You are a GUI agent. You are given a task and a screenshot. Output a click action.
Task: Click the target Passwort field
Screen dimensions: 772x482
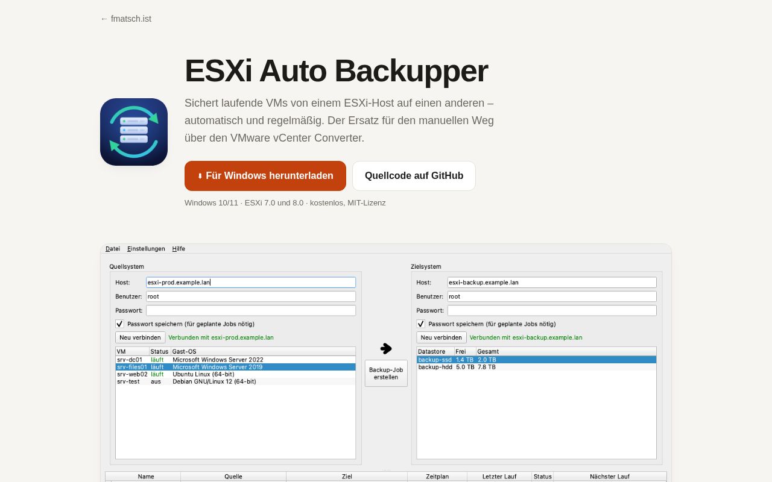(x=552, y=310)
